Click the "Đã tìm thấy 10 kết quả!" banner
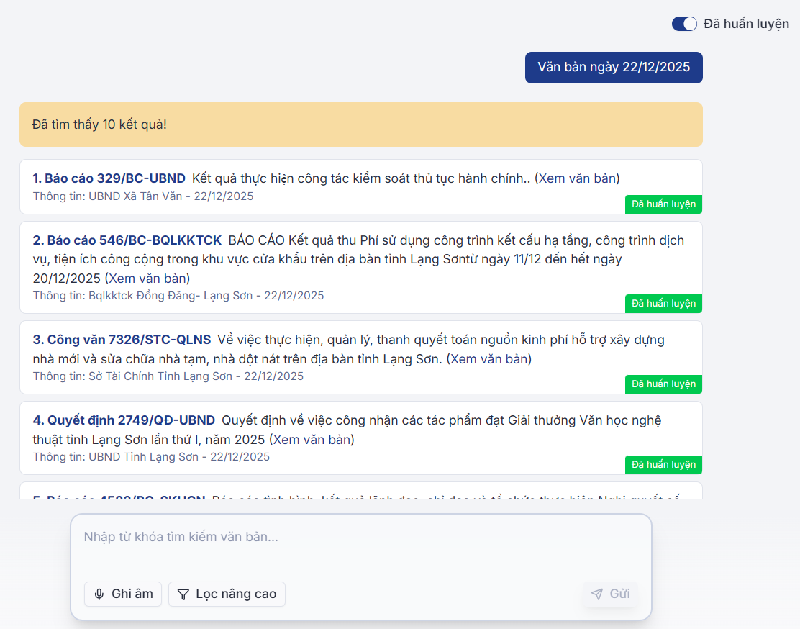This screenshot has width=800, height=629. click(360, 125)
